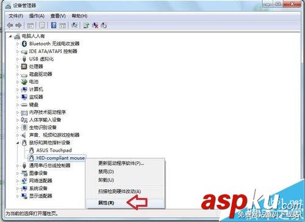Expand the 系统设备 node
The height and width of the screenshot is (222, 305).
click(x=18, y=188)
